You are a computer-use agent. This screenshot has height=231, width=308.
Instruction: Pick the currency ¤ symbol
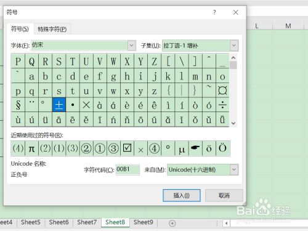(x=222, y=91)
